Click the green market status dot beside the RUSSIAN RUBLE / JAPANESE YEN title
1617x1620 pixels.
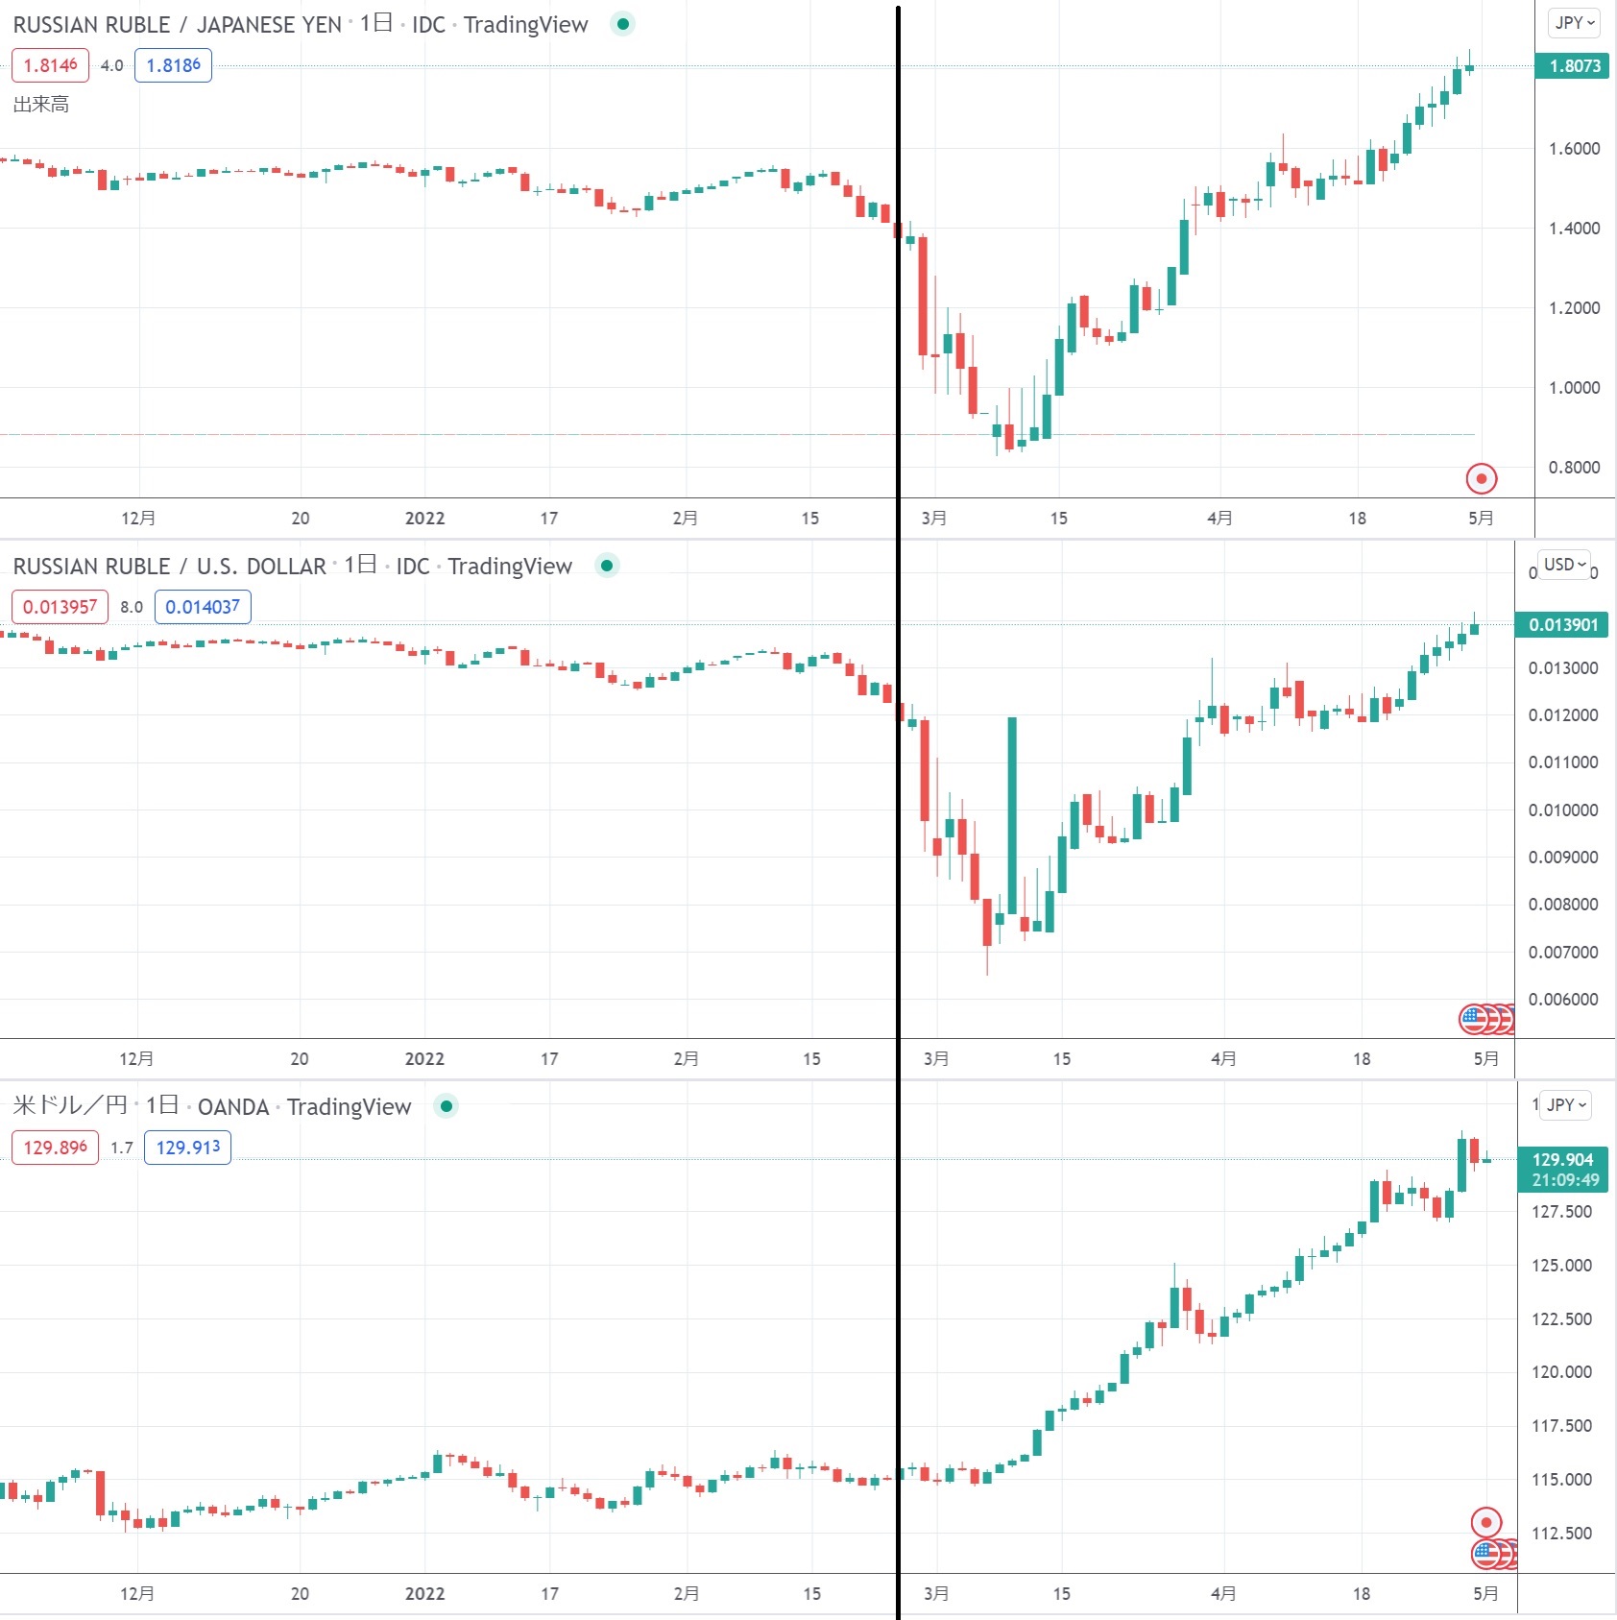pyautogui.click(x=623, y=24)
